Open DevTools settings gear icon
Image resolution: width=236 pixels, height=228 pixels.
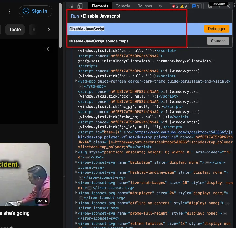point(210,7)
